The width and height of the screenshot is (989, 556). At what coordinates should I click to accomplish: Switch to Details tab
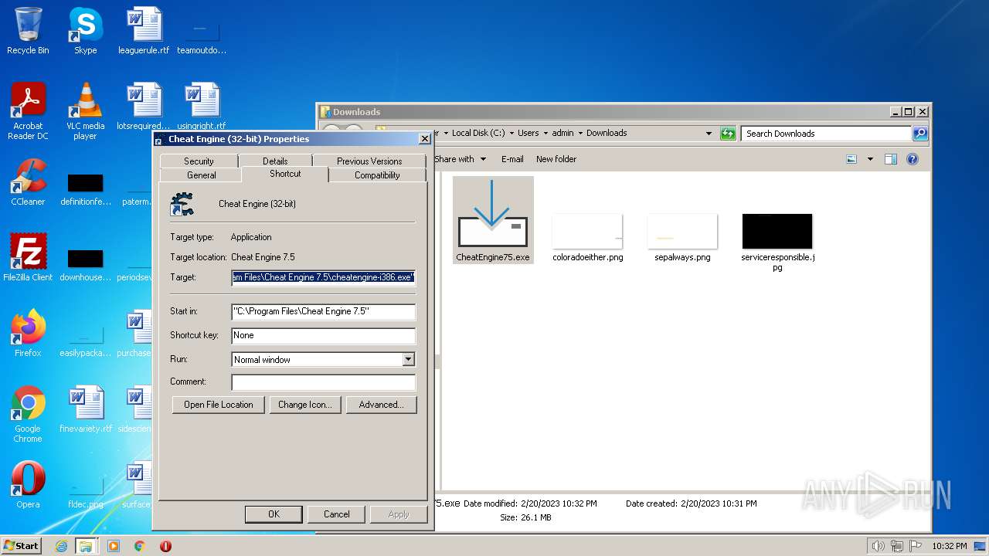[275, 161]
